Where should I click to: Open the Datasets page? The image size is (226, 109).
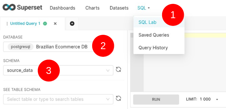click(x=119, y=8)
